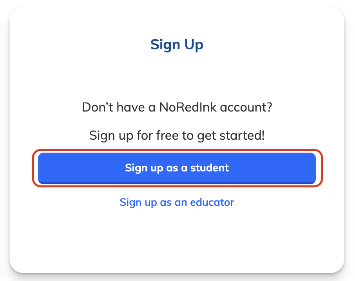
Task: Click the student option inside the red outline
Action: (x=177, y=168)
